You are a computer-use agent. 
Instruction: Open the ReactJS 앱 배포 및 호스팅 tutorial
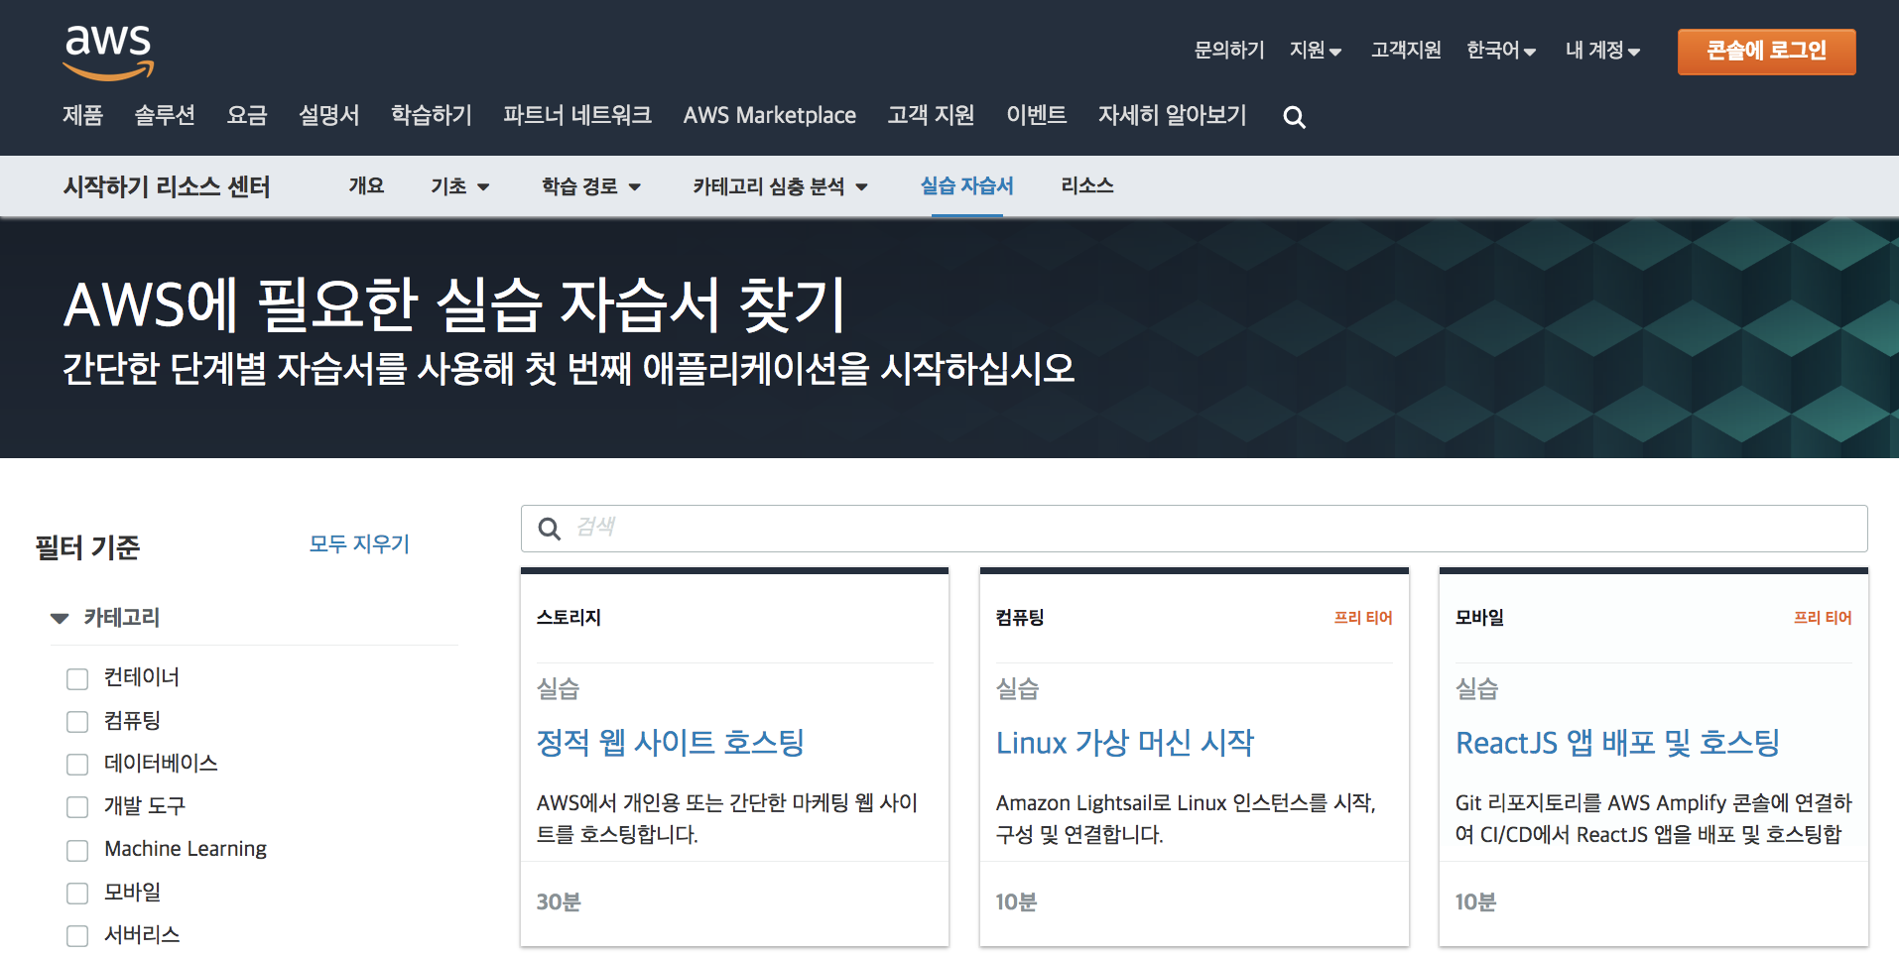click(1617, 743)
